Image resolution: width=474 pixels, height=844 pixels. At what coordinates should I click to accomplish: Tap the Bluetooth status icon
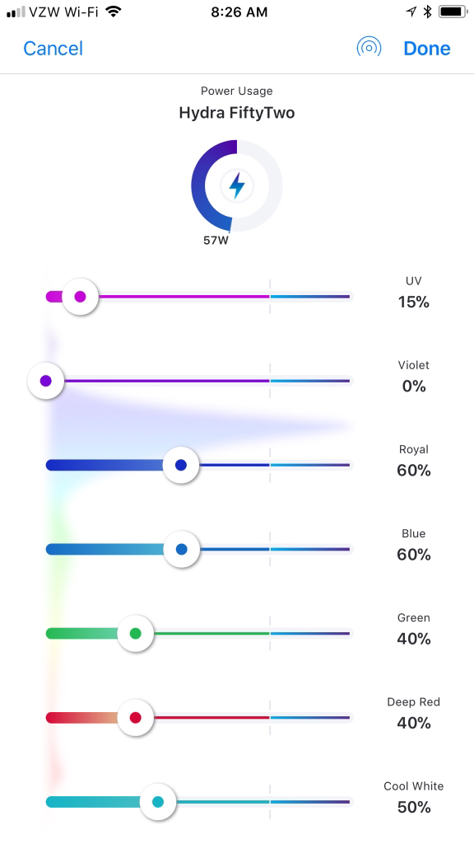[428, 12]
